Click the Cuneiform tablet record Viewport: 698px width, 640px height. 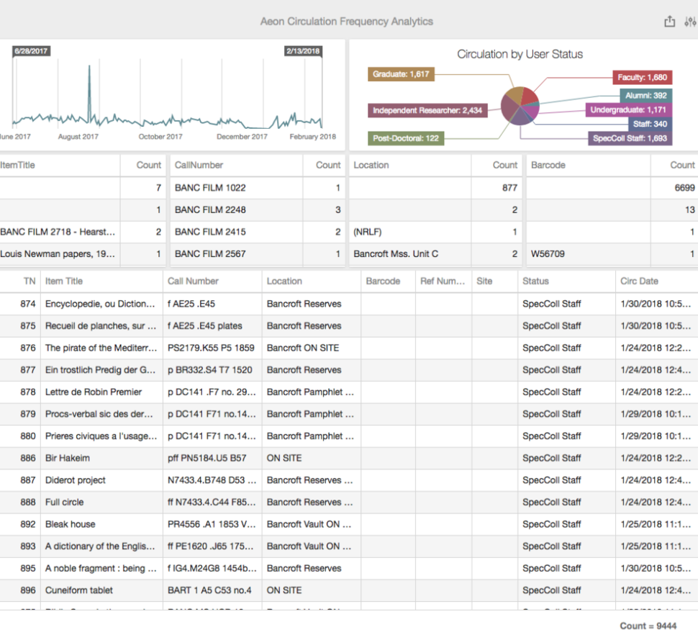click(79, 590)
